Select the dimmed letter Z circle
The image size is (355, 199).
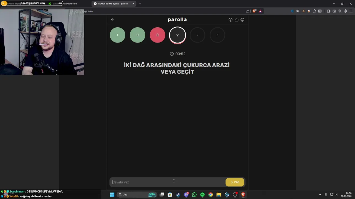(x=217, y=35)
